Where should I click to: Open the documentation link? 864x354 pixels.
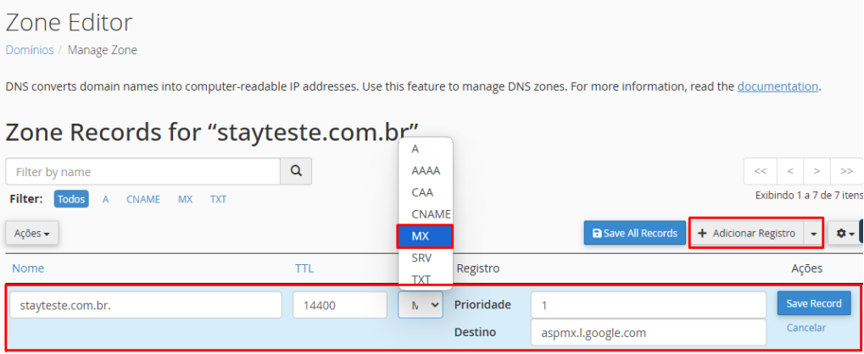(x=777, y=86)
